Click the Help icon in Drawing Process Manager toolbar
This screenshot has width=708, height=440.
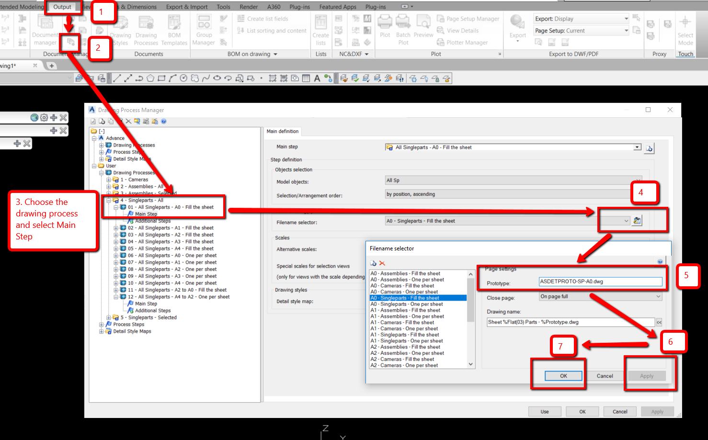coord(163,121)
